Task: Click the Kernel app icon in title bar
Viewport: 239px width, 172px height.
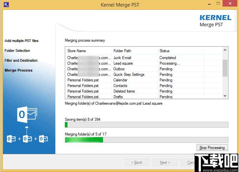Action: point(6,4)
